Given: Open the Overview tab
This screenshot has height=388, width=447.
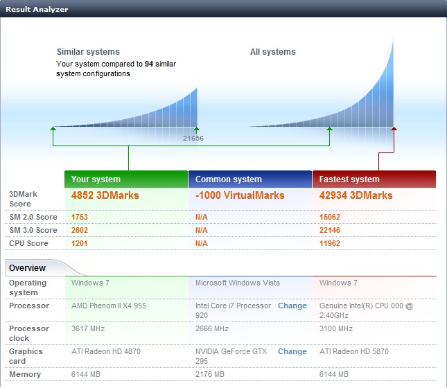Looking at the screenshot, I should coord(28,268).
